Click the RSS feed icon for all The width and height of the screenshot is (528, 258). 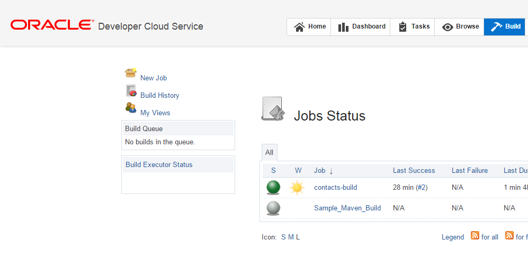(x=475, y=236)
